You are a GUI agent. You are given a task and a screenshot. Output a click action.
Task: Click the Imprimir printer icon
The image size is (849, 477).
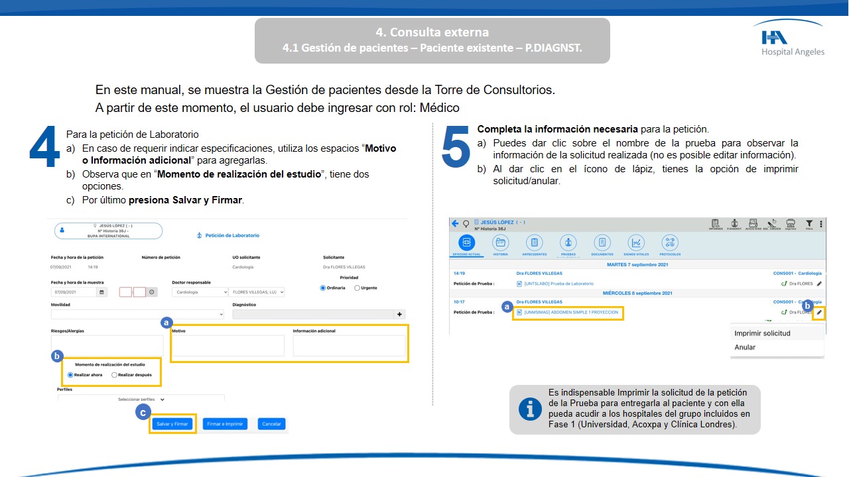pos(791,225)
